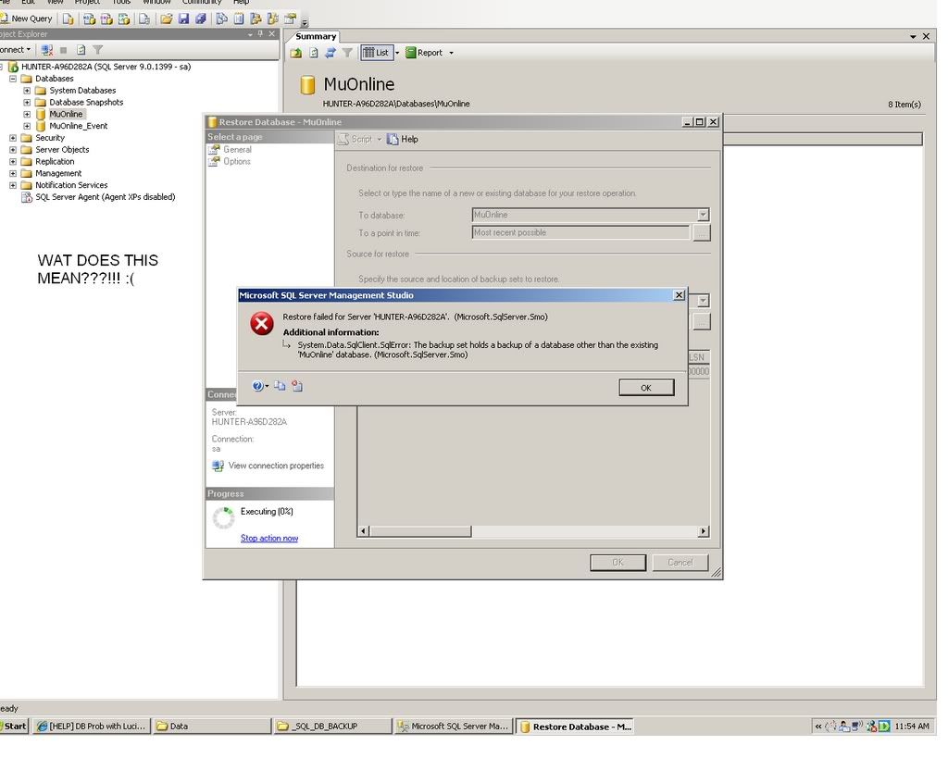Show technical details icon in error dialog
This screenshot has width=948, height=758.
[297, 386]
